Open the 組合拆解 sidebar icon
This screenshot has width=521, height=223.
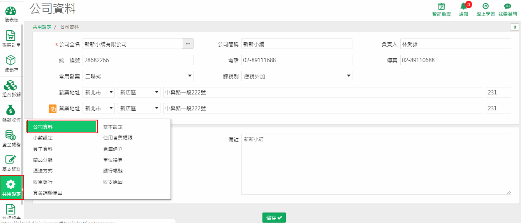click(11, 86)
